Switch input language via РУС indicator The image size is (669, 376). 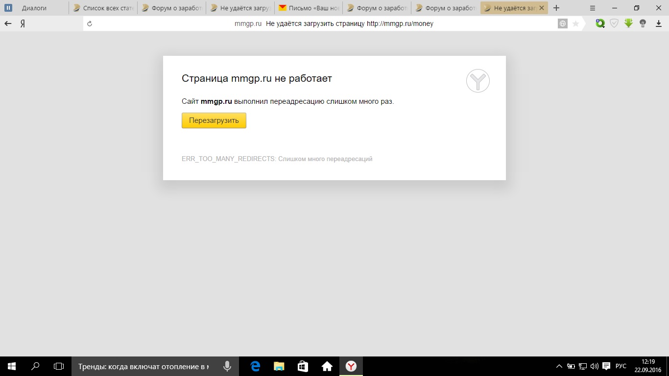(x=621, y=366)
